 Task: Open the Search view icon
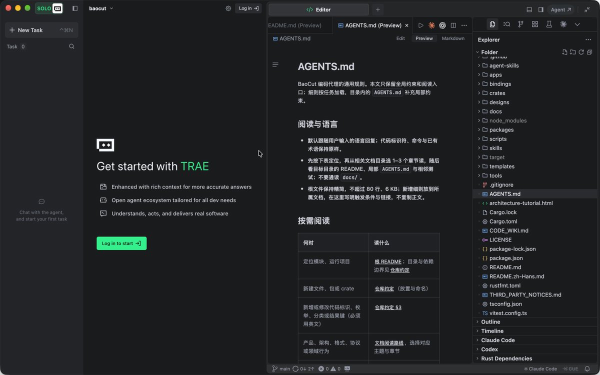pyautogui.click(x=506, y=24)
